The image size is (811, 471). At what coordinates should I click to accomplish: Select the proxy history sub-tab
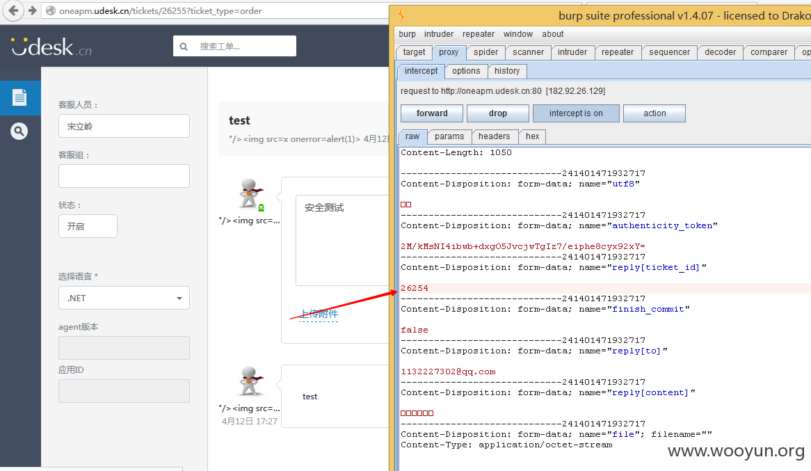point(507,71)
